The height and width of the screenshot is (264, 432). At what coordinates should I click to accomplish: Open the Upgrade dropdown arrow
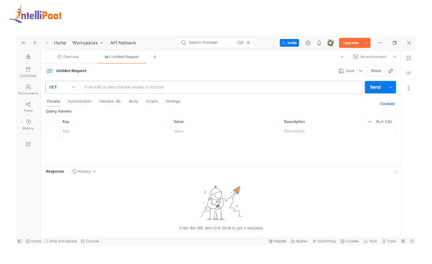(367, 43)
